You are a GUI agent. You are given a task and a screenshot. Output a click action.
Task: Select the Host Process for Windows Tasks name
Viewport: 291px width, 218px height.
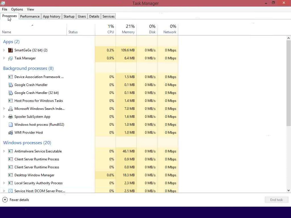click(39, 101)
